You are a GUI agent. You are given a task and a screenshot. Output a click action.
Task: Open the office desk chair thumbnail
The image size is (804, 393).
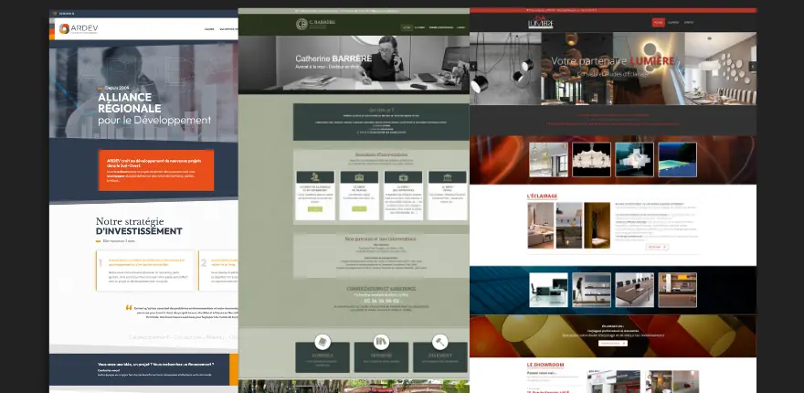(x=548, y=290)
